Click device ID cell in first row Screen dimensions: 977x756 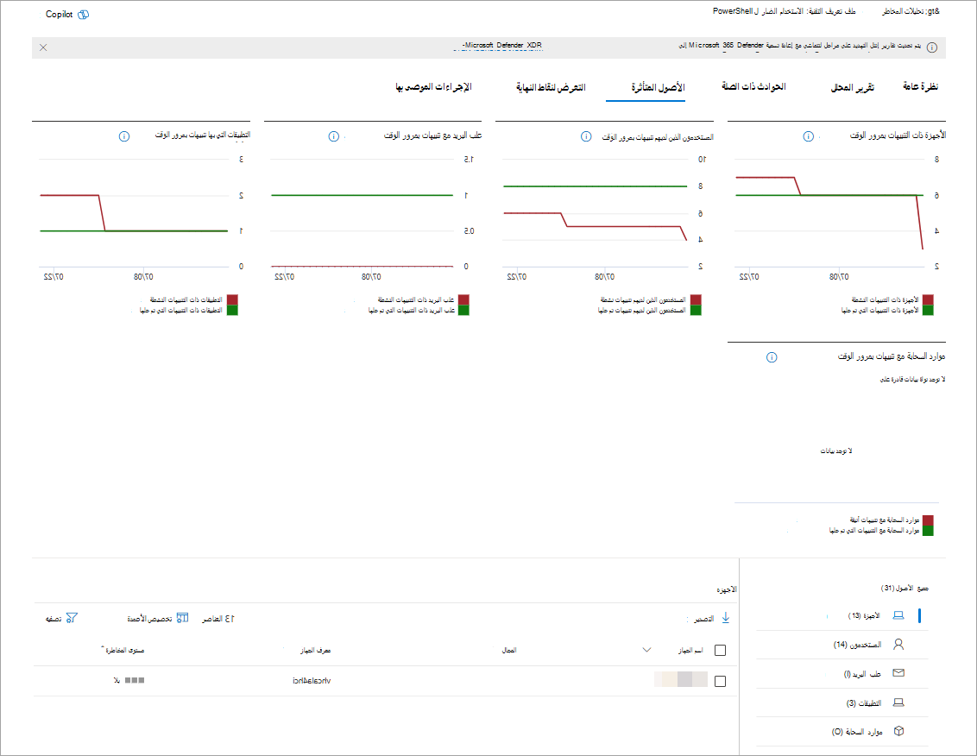[x=312, y=681]
